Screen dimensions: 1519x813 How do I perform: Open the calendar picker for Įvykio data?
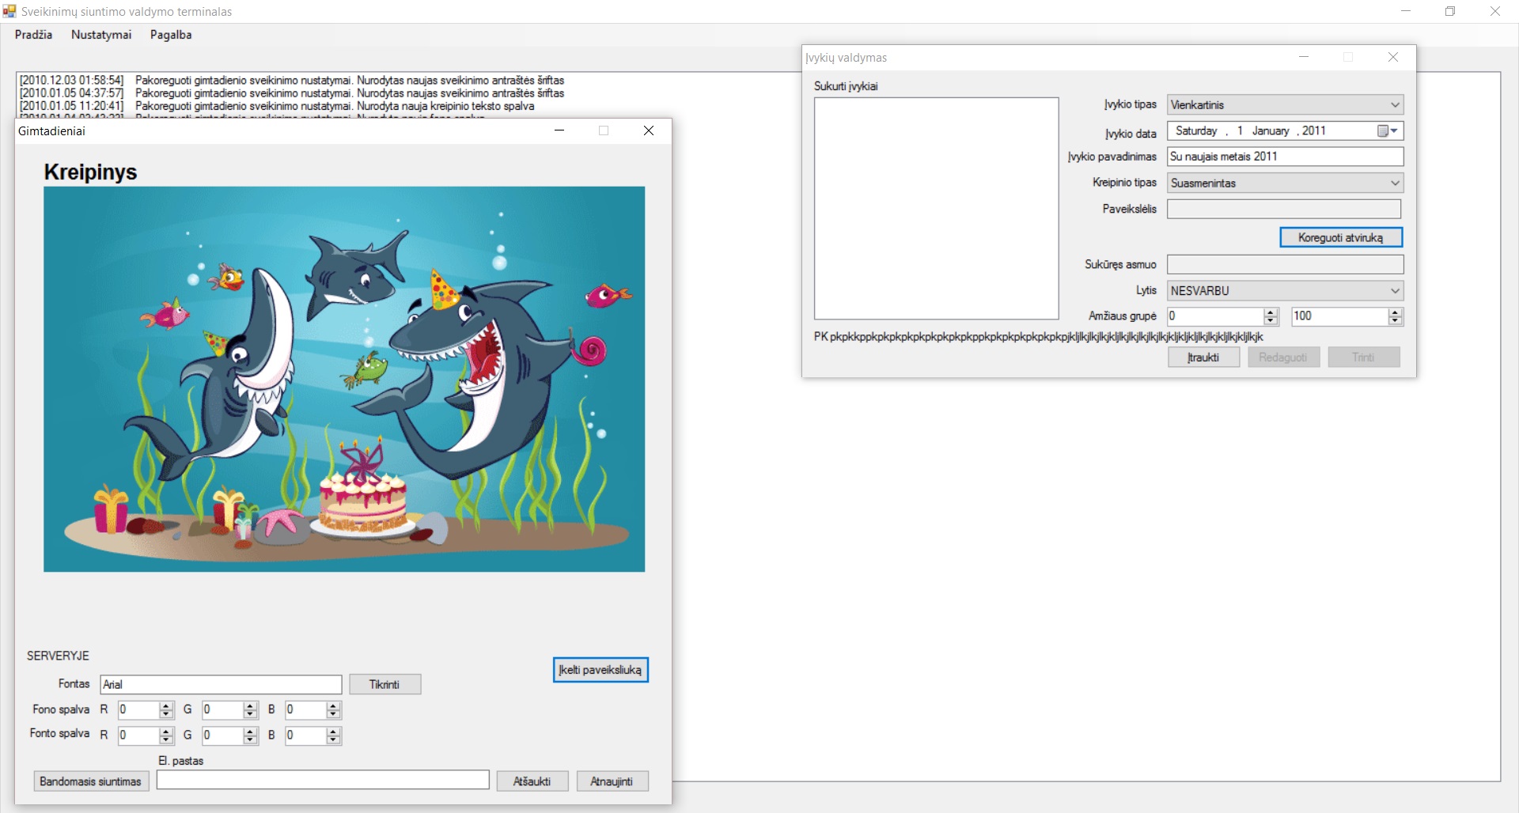pyautogui.click(x=1388, y=130)
